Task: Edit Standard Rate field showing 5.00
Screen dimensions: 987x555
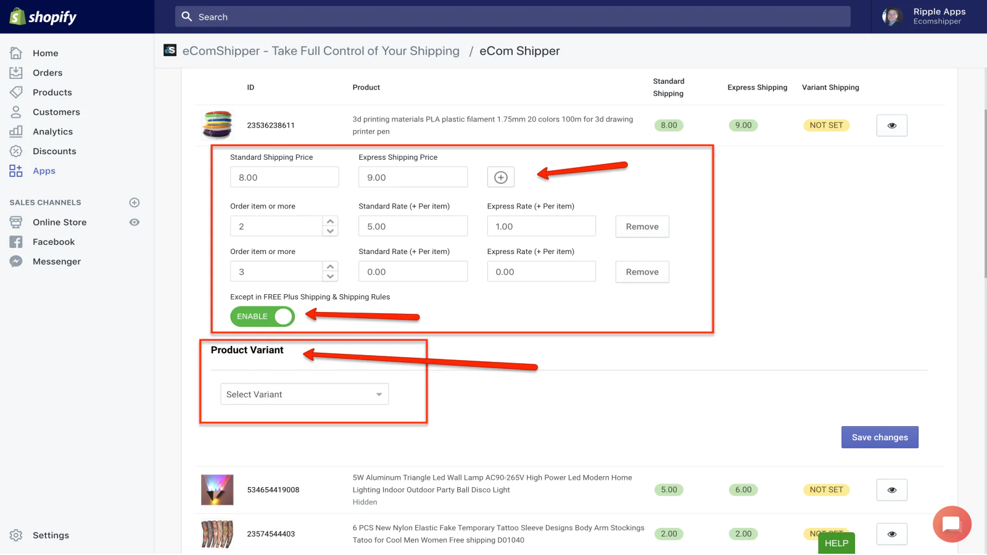Action: [x=413, y=226]
